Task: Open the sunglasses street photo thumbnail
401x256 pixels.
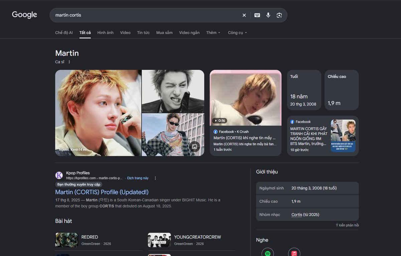Action: pos(173,135)
